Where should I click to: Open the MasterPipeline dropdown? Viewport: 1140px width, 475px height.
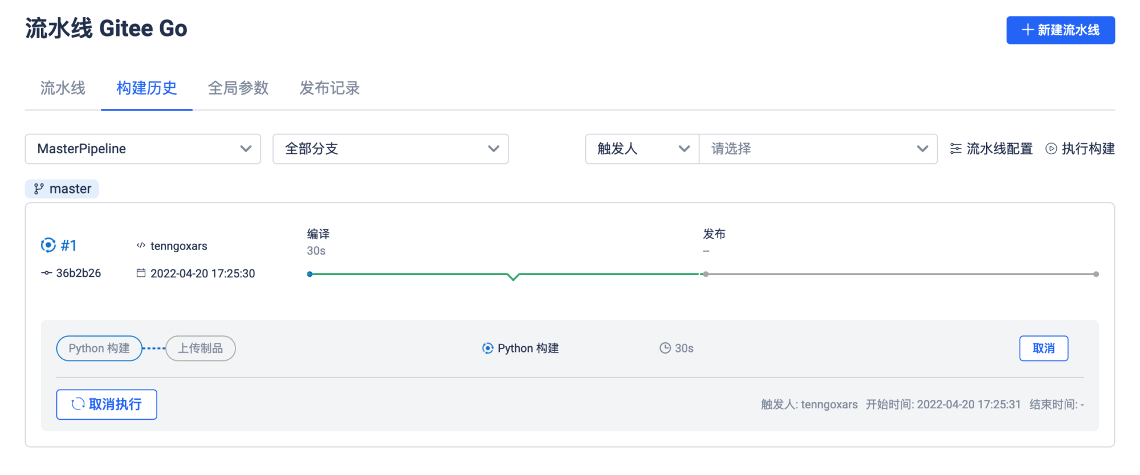click(x=143, y=149)
